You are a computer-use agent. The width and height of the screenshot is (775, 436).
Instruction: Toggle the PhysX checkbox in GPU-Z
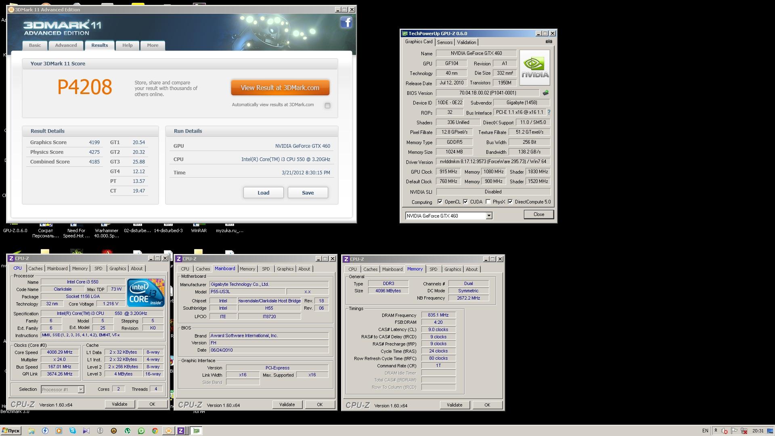pyautogui.click(x=488, y=202)
